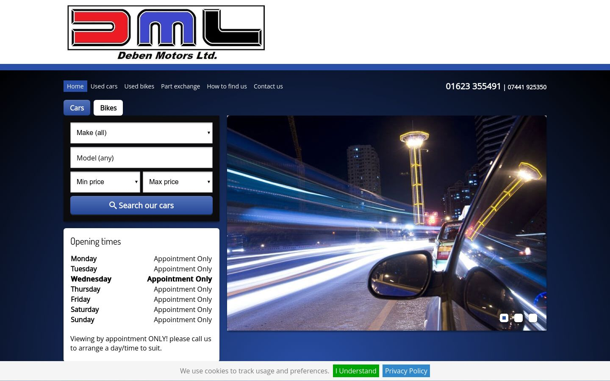The image size is (610, 381).
Task: Click the Opening times heading
Action: 96,242
